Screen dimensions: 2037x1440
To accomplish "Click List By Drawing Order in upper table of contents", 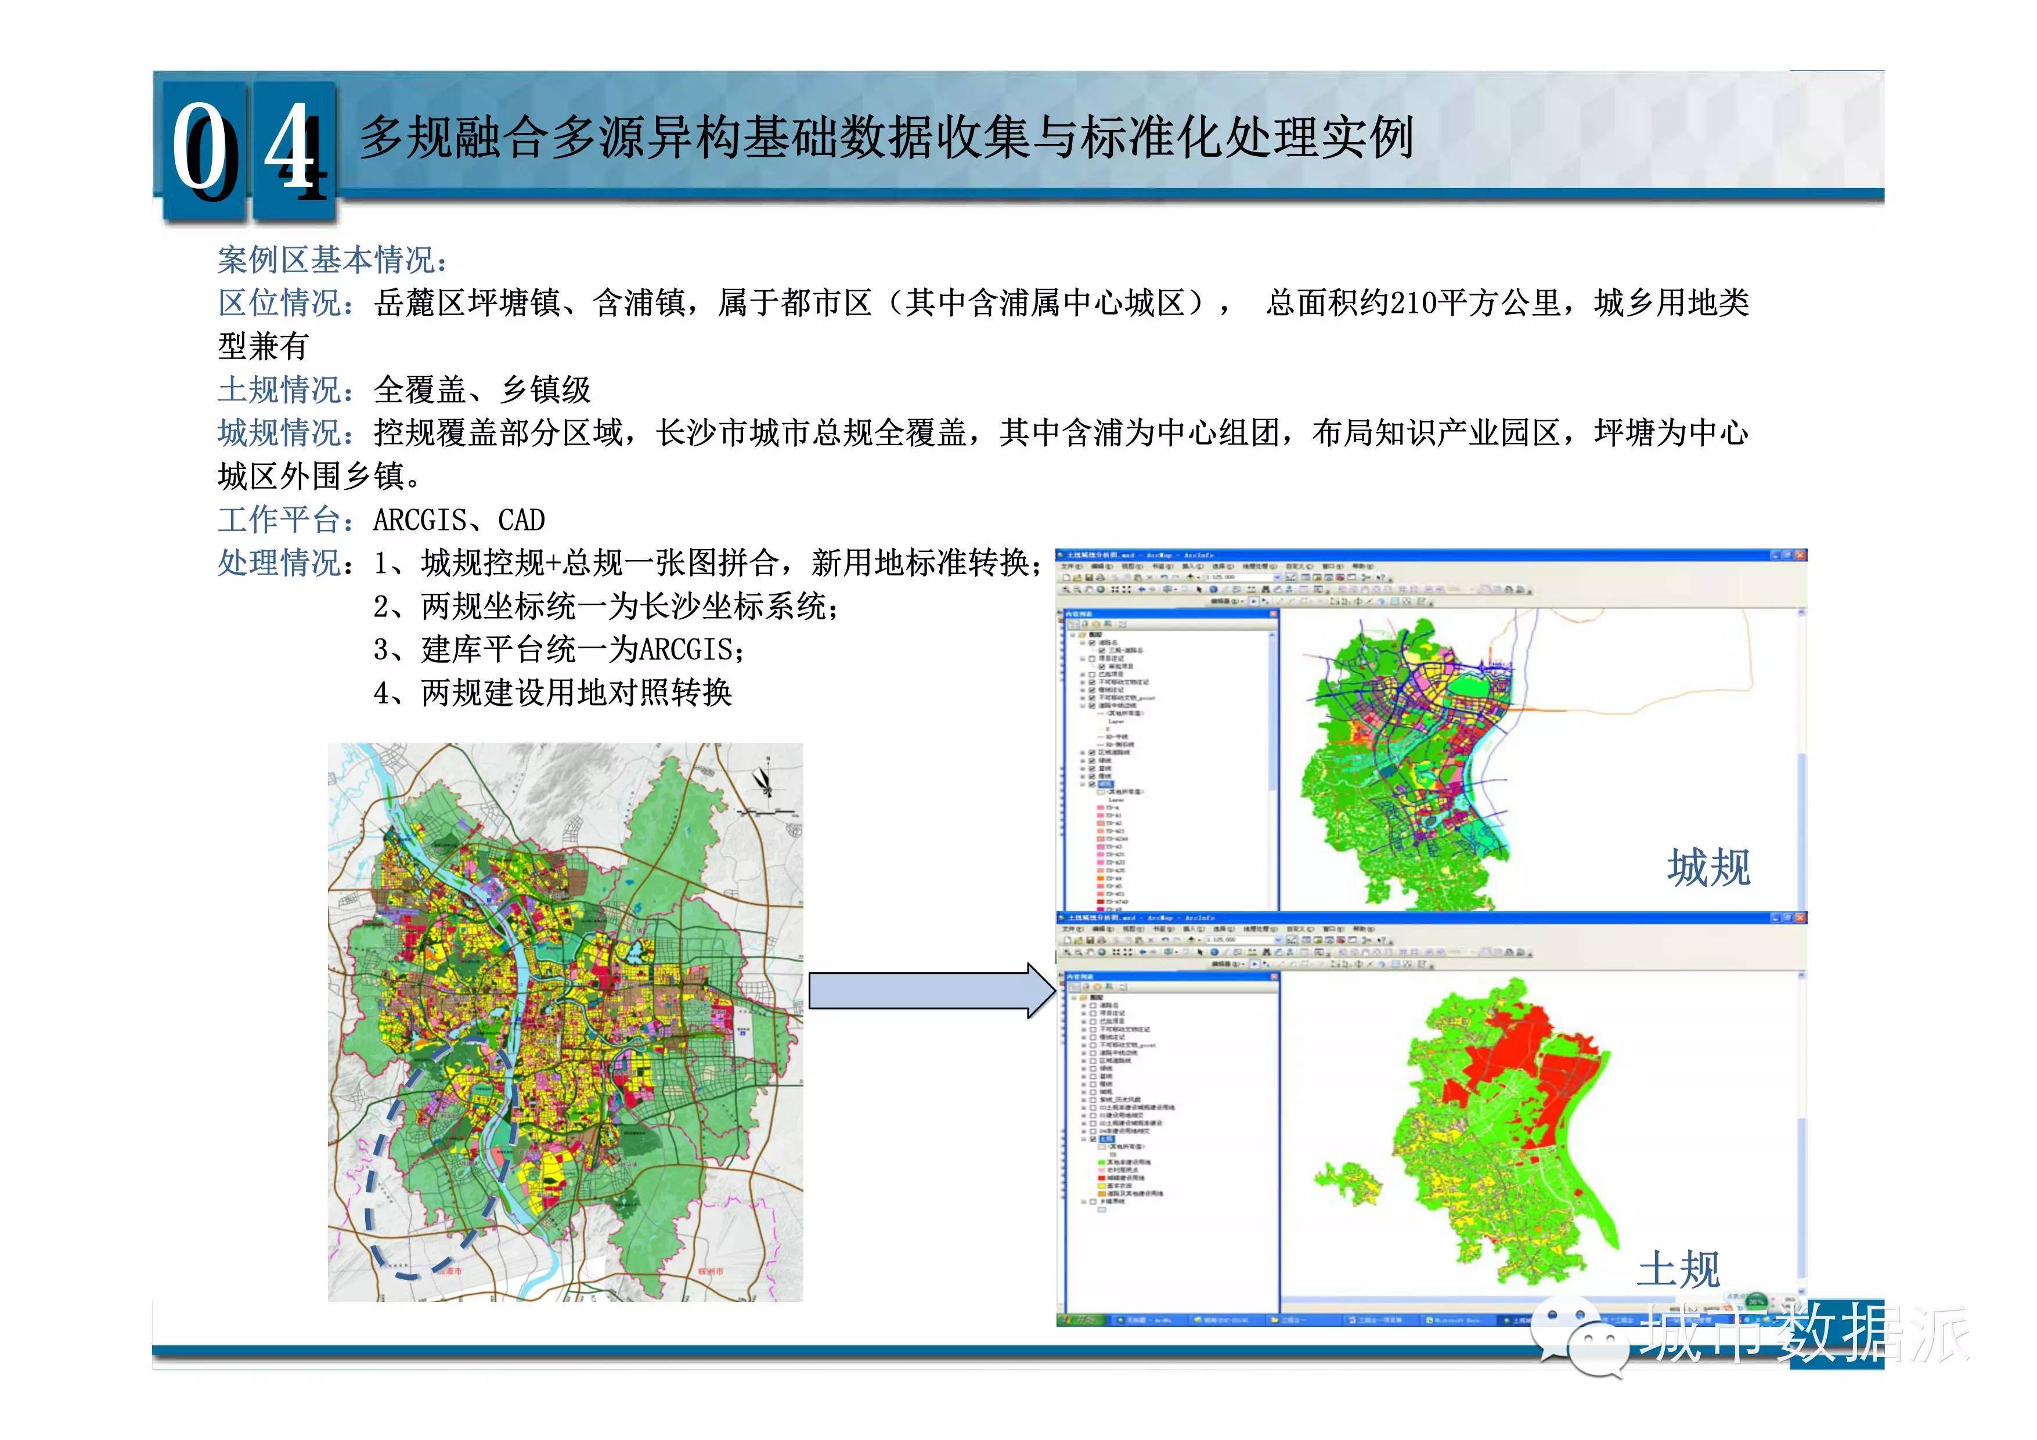I will [x=1073, y=625].
